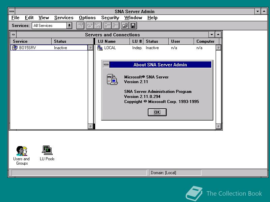Open the View menu

click(x=44, y=18)
